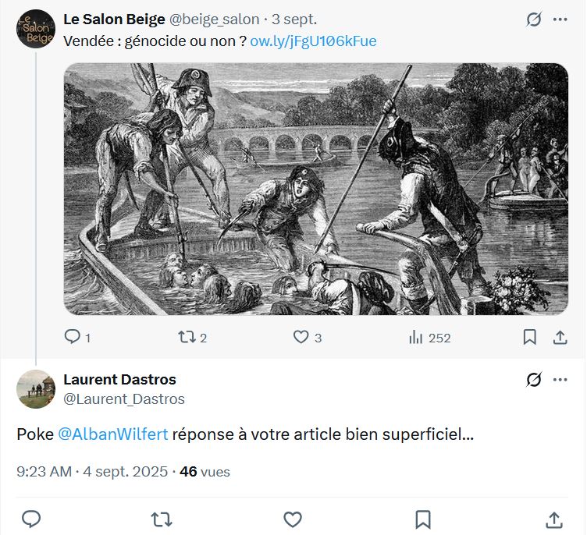The width and height of the screenshot is (587, 535).
Task: Open more options for Le Salon Beige post
Action: (x=560, y=19)
